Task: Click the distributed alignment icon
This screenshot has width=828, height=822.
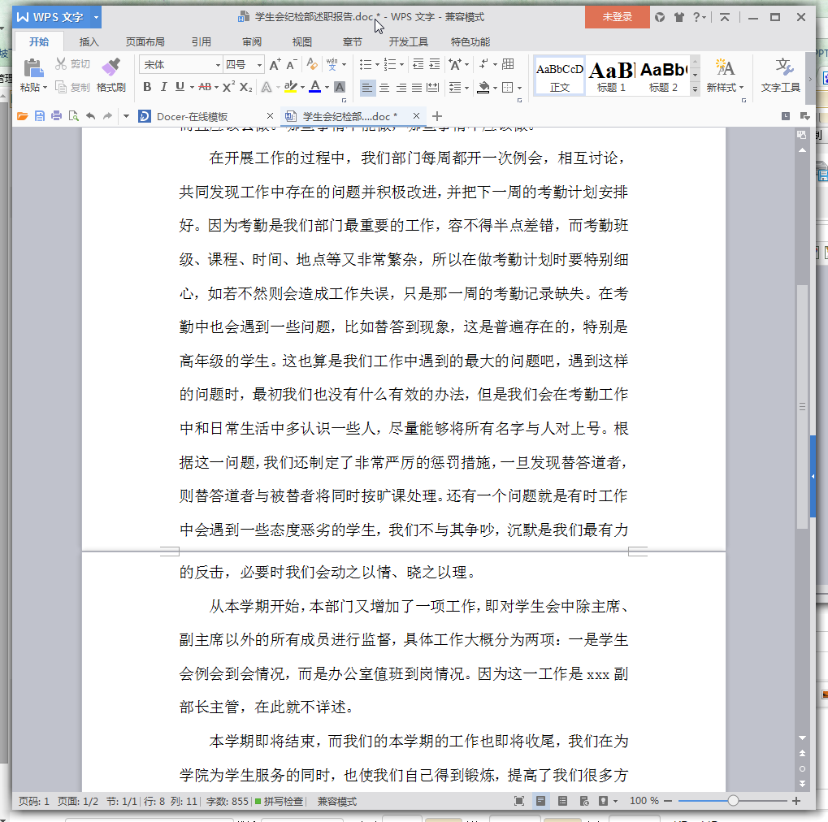Action: point(432,87)
